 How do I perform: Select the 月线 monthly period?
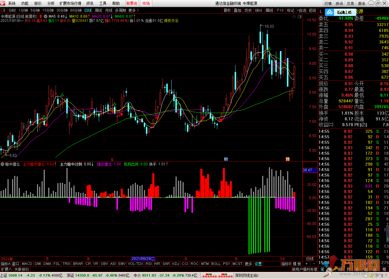click(x=109, y=10)
